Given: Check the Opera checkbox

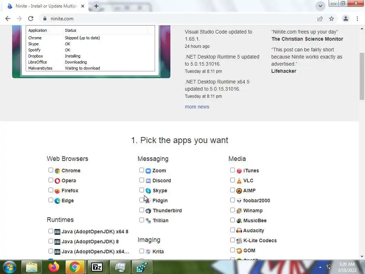Looking at the screenshot, I should click(x=51, y=180).
